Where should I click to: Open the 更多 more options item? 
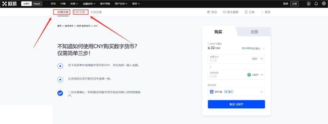tap(266, 12)
